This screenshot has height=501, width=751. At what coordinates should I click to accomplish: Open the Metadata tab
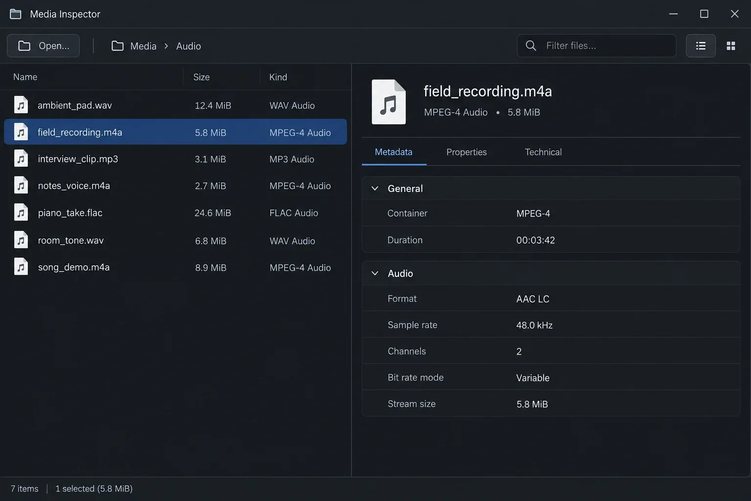click(x=394, y=152)
